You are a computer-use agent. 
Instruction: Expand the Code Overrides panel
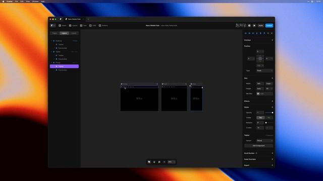pyautogui.click(x=273, y=159)
